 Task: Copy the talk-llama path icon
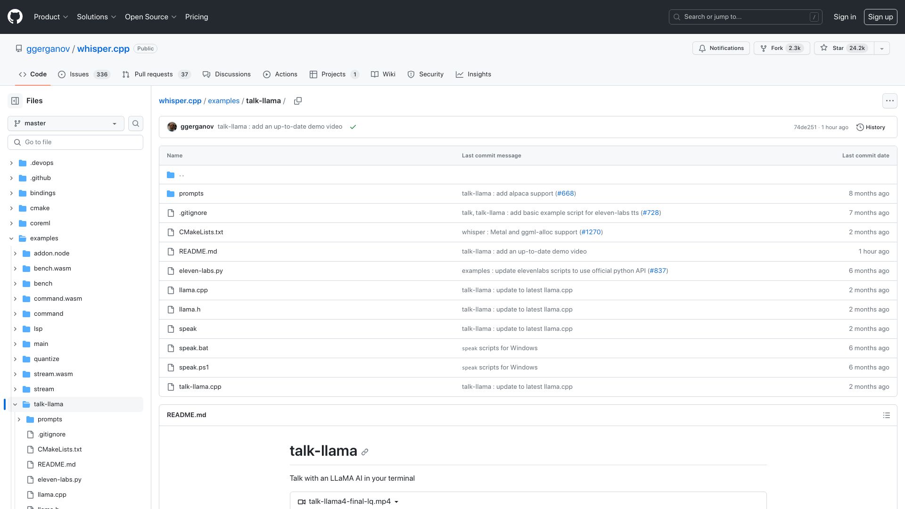tap(298, 101)
